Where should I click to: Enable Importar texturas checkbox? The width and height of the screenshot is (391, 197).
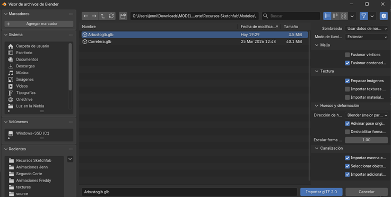coord(347,89)
